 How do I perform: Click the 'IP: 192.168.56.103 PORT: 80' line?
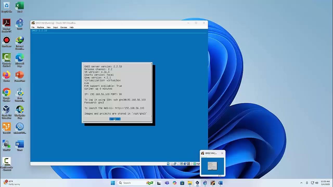pos(103,94)
